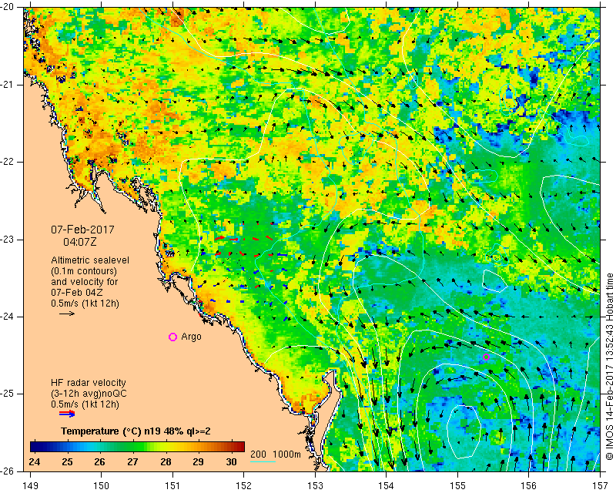Click the 157 longitude axis label
The width and height of the screenshot is (616, 493).
coord(600,485)
